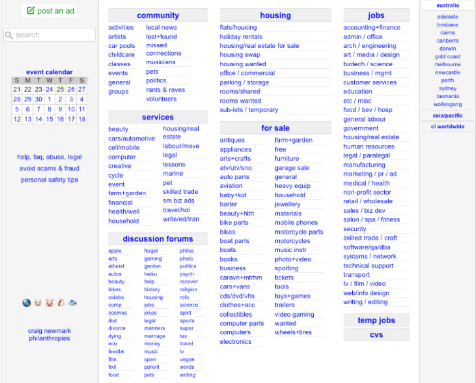This screenshot has height=383, width=476.
Task: Expand the asia/pacific region list
Action: [447, 116]
